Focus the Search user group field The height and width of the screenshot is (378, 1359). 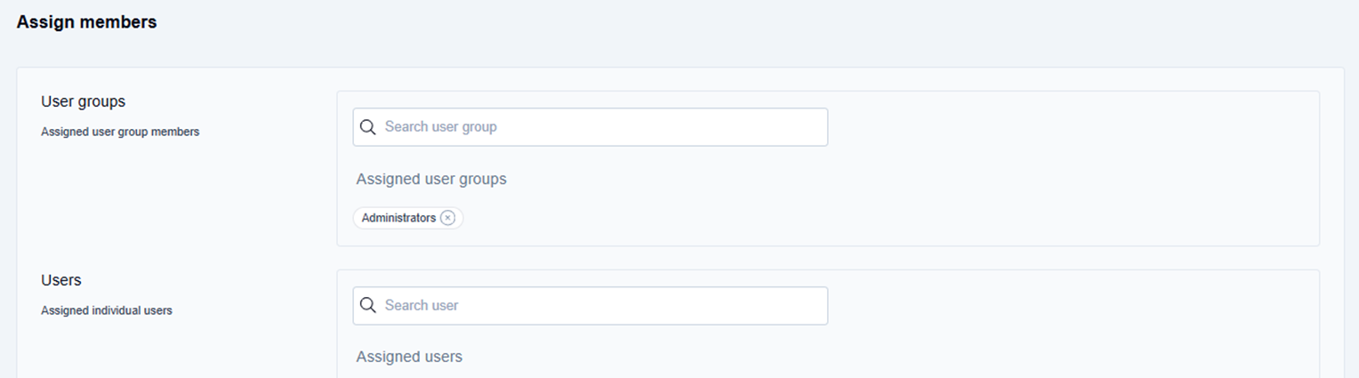point(605,127)
